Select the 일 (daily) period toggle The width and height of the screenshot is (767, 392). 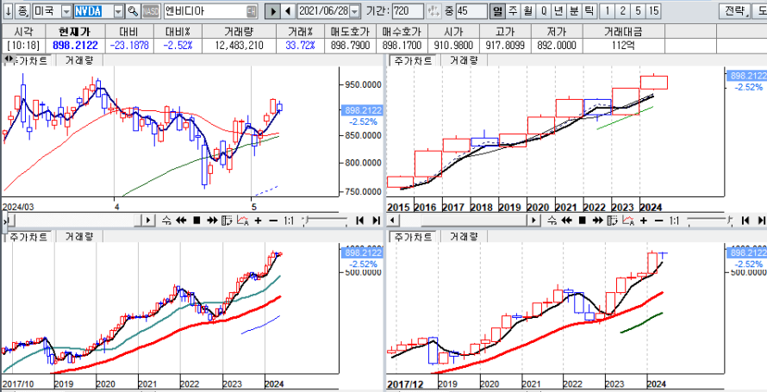[497, 11]
